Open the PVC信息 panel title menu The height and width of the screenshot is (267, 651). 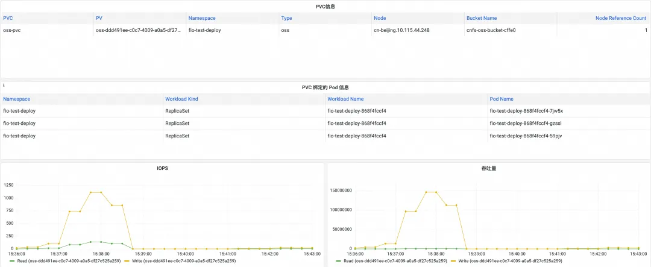(325, 7)
